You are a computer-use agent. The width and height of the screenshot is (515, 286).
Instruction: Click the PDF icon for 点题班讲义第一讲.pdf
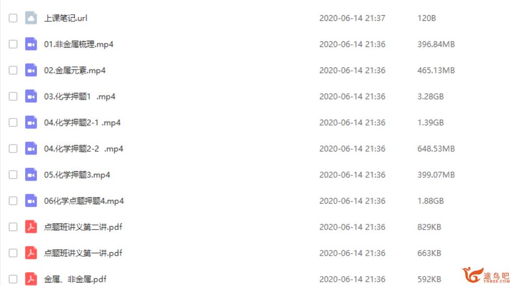pyautogui.click(x=31, y=253)
